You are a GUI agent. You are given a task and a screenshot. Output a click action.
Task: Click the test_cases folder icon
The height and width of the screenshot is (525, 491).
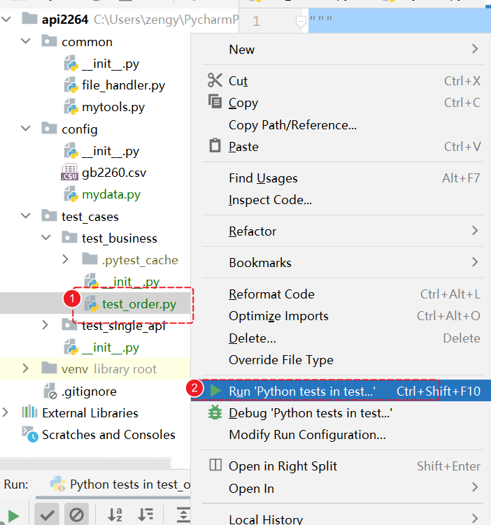pyautogui.click(x=49, y=215)
